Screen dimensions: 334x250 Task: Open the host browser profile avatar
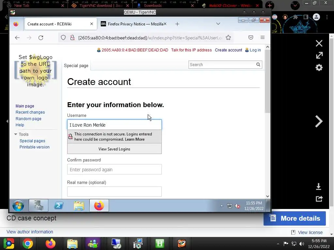316,17
